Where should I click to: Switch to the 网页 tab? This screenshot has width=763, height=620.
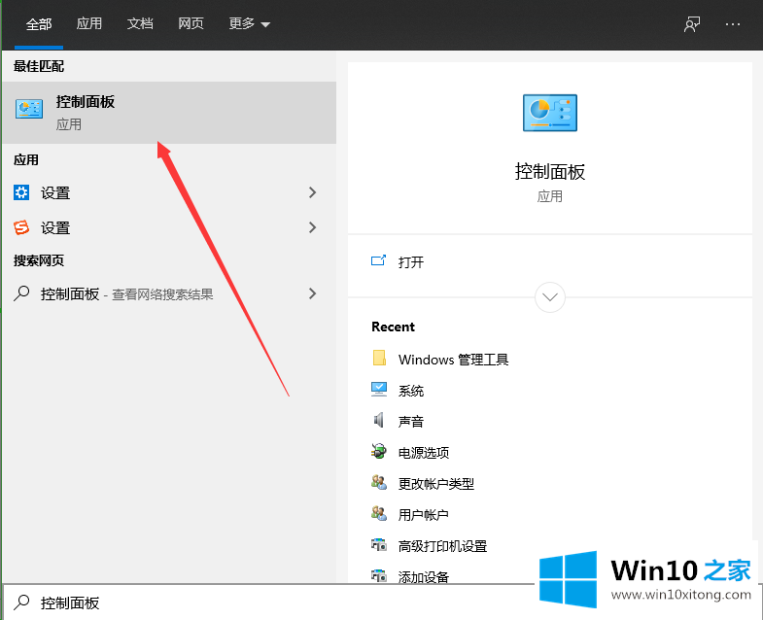tap(191, 23)
